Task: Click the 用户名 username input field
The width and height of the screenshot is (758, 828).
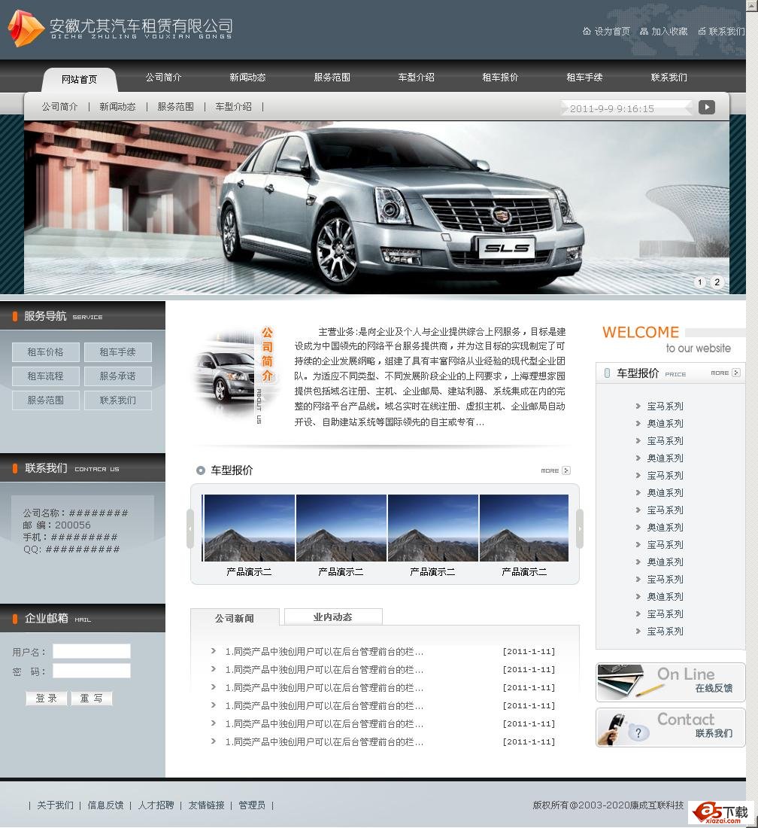Action: pos(91,651)
